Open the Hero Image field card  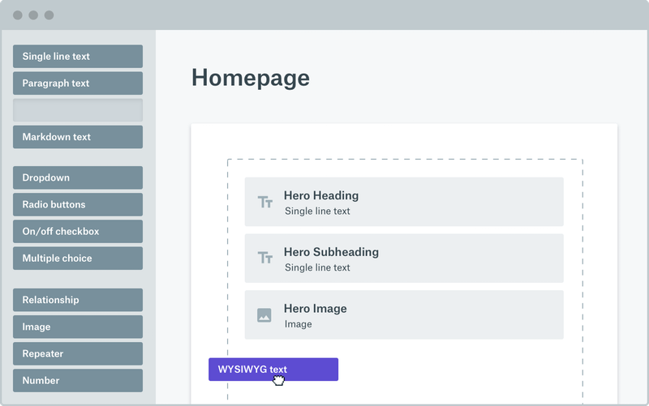click(x=404, y=314)
